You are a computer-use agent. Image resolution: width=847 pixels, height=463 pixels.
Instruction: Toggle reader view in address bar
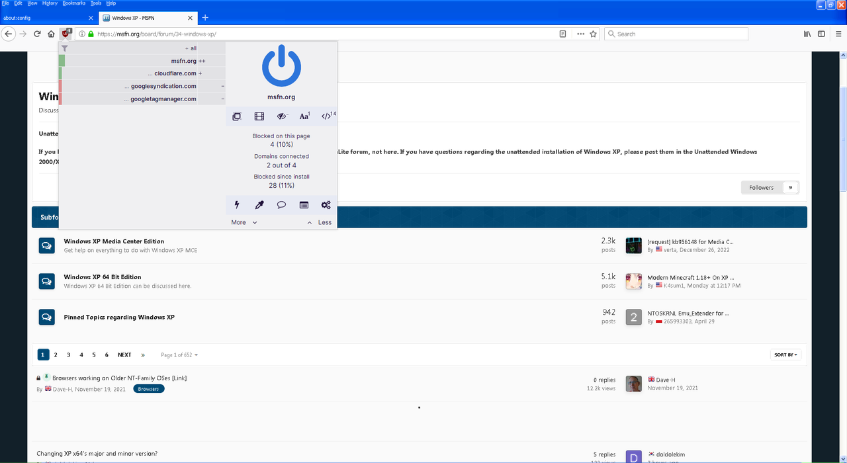point(562,34)
